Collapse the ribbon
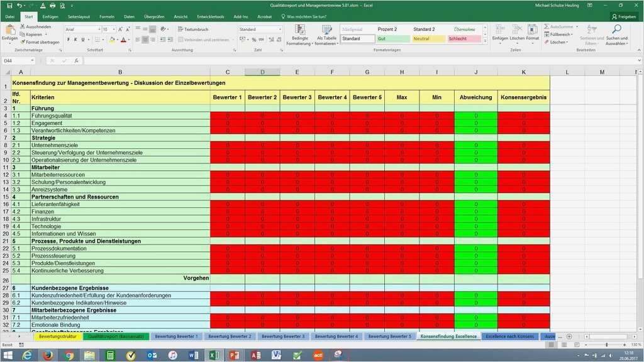644x362 pixels. pyautogui.click(x=639, y=50)
